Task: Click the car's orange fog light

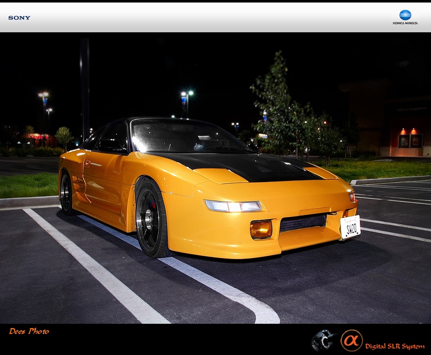Action: (261, 229)
